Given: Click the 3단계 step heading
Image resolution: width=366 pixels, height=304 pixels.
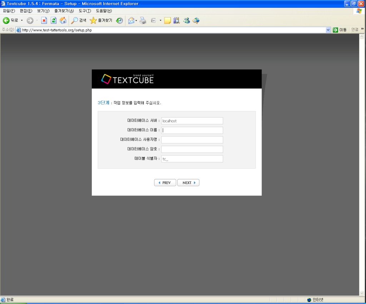Looking at the screenshot, I should pos(103,103).
